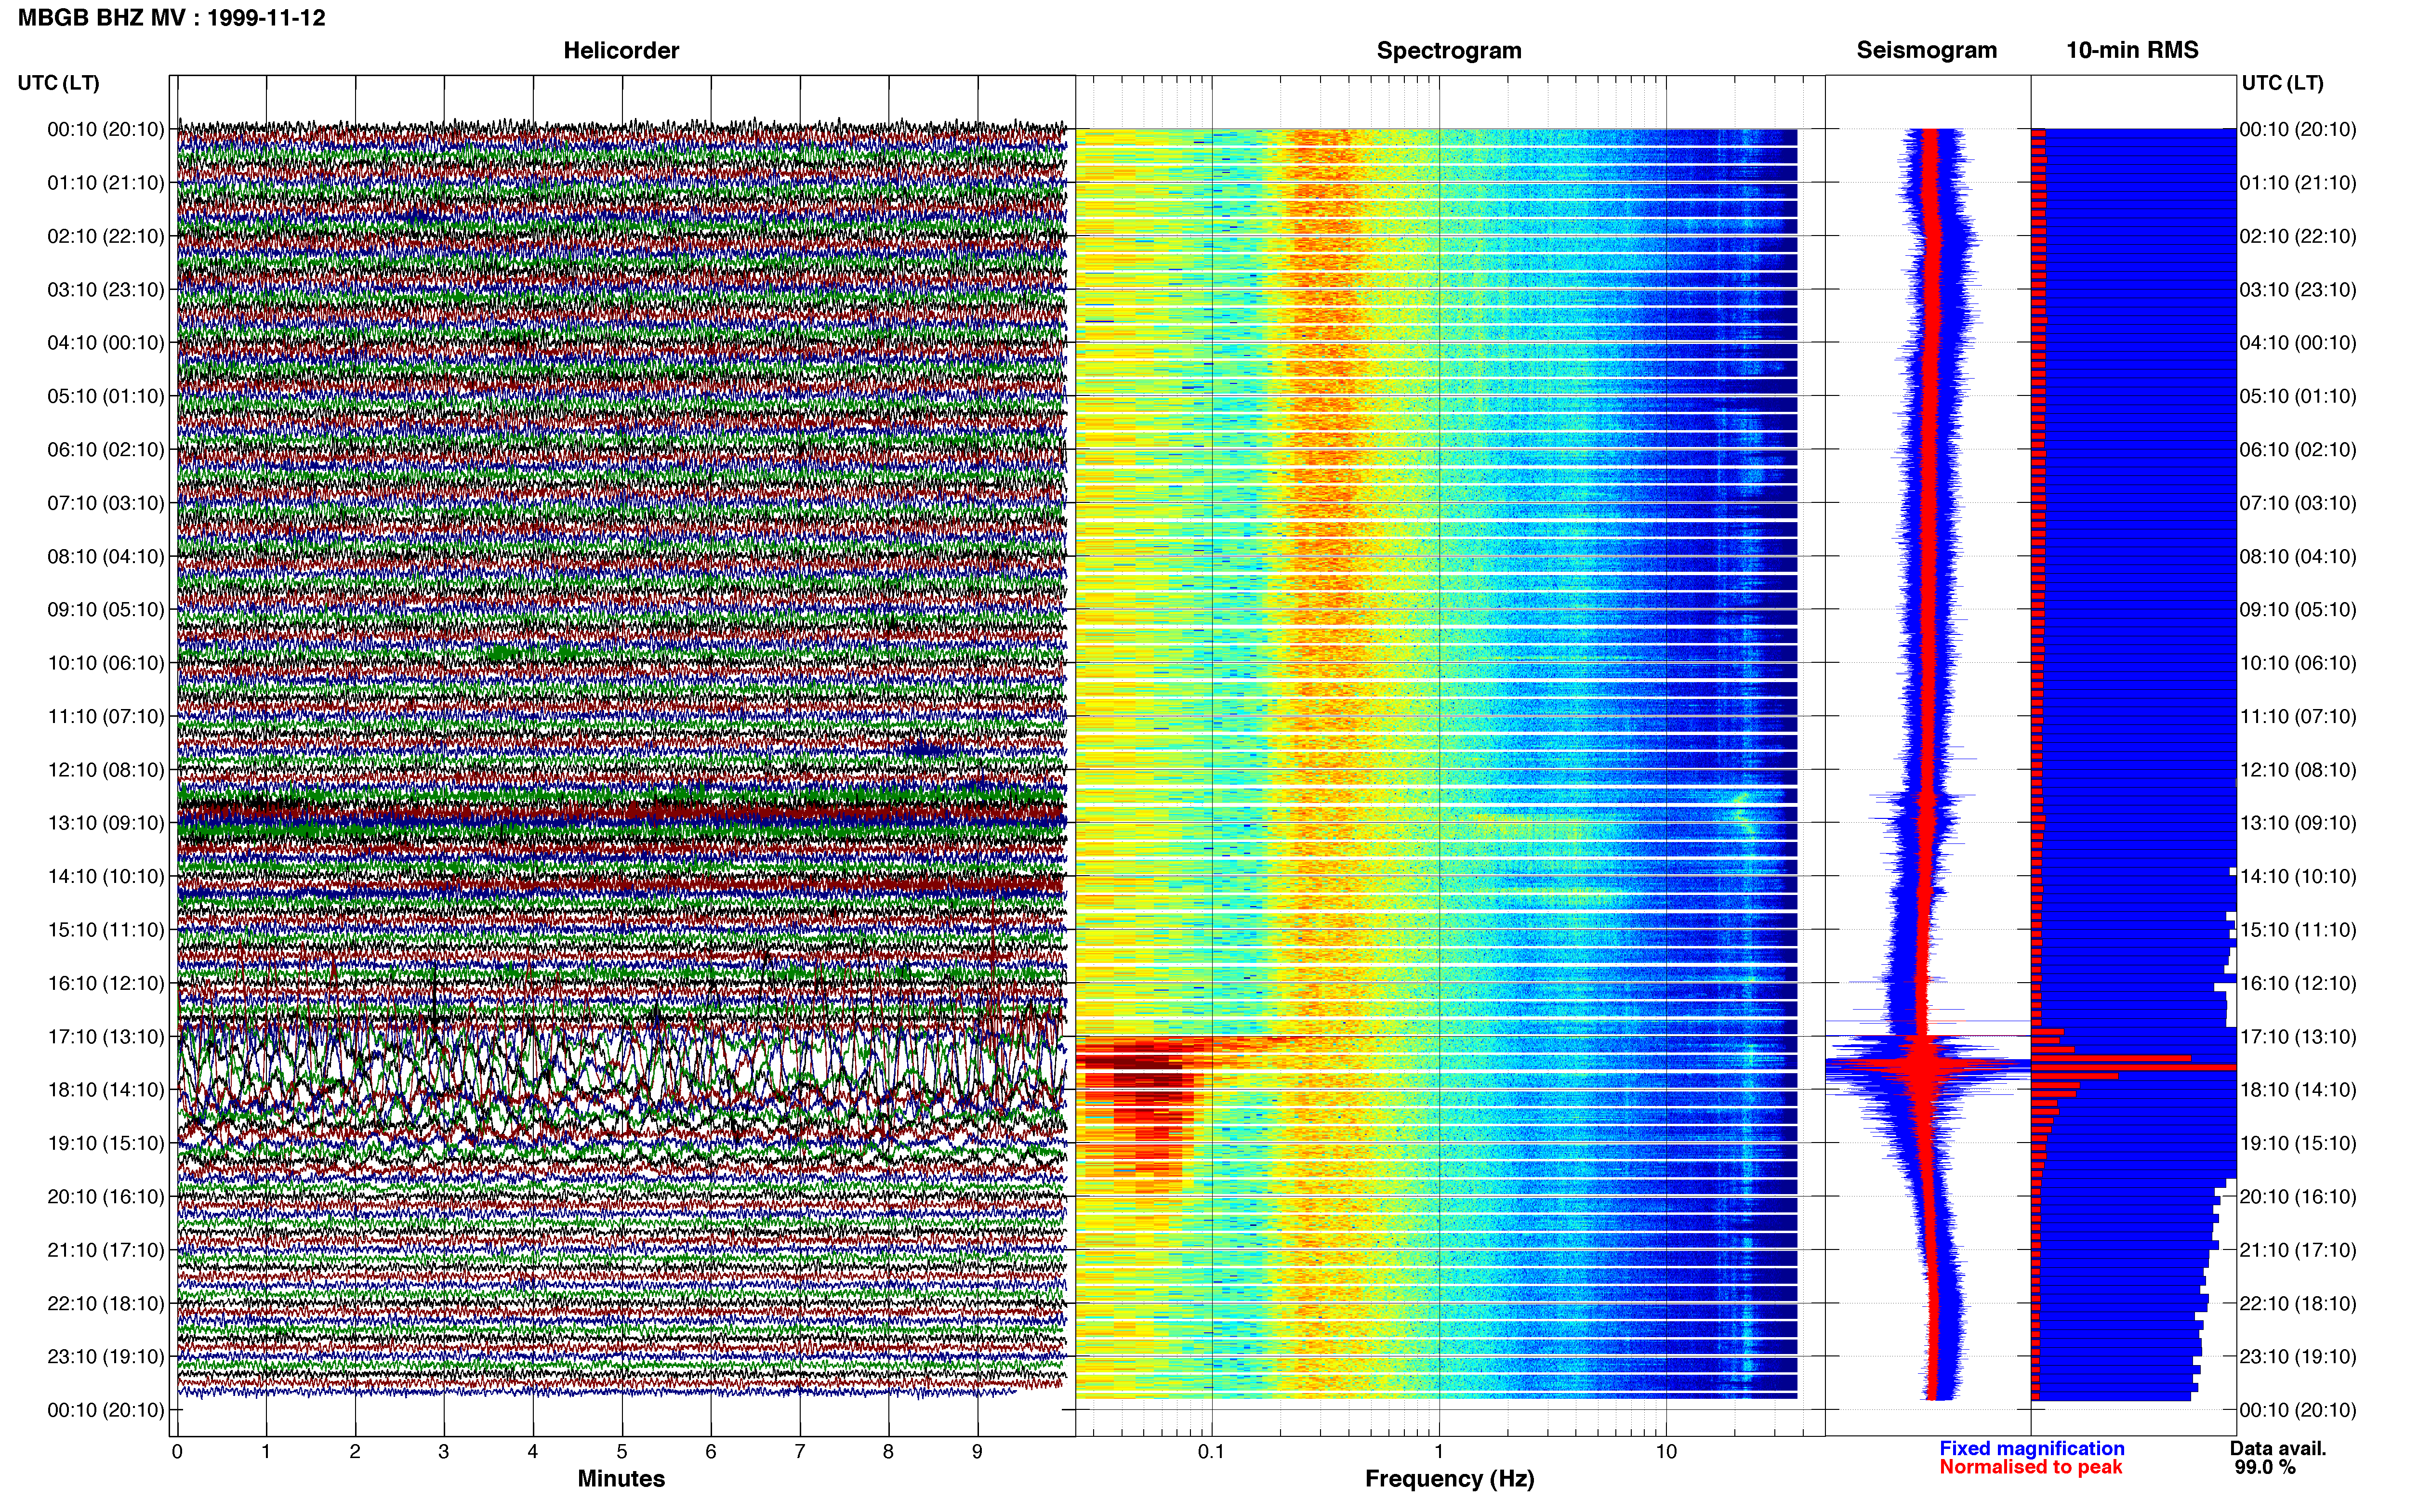Click the 'Data avail.' label
2418x1512 pixels.
(2278, 1448)
